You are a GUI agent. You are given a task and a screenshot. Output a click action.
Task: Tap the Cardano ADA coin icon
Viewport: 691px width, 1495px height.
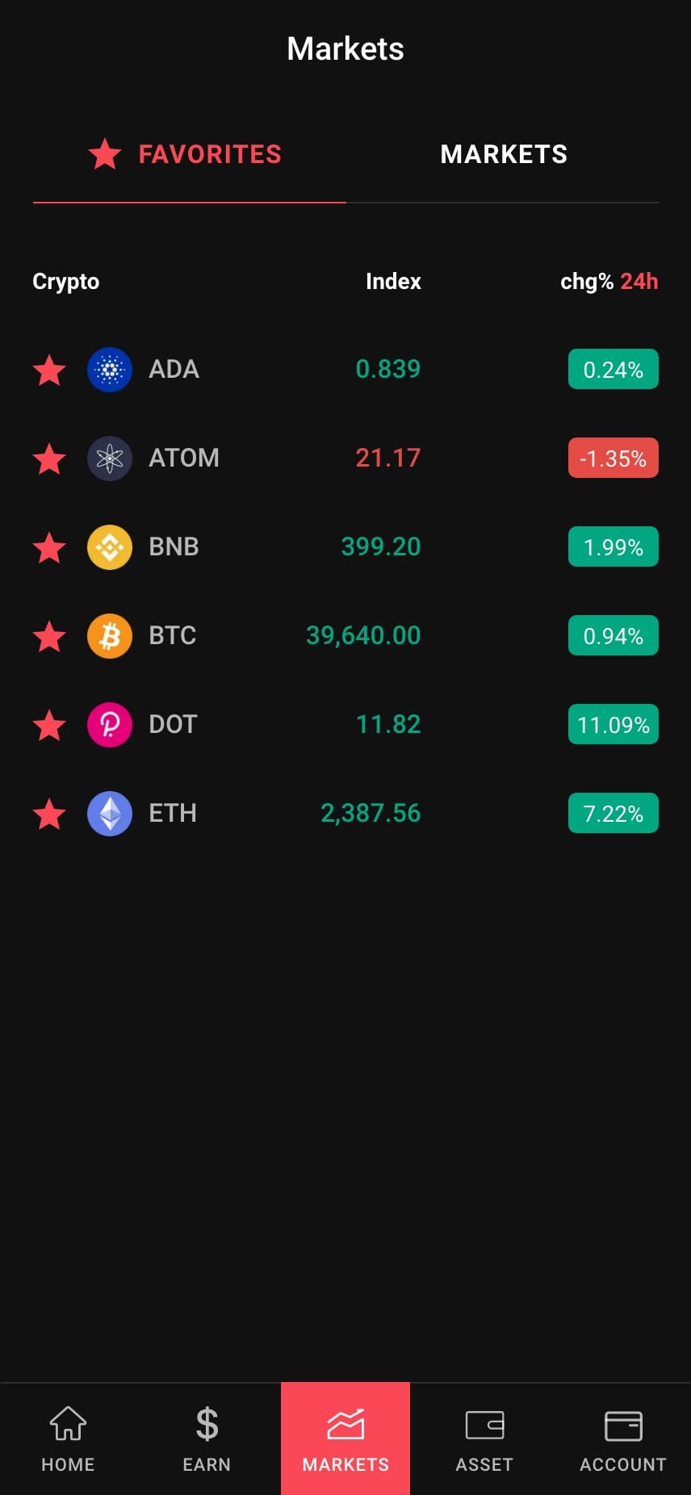click(110, 370)
